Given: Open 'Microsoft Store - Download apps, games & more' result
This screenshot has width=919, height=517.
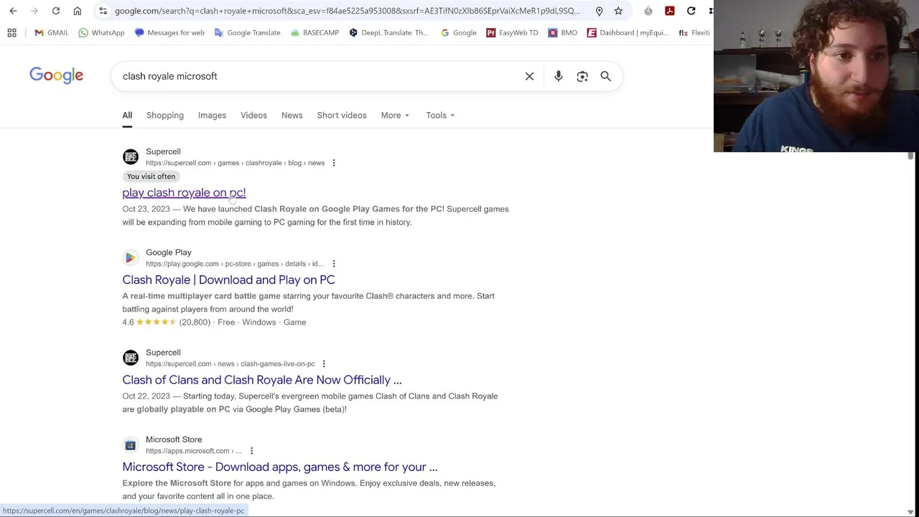Looking at the screenshot, I should tap(279, 467).
